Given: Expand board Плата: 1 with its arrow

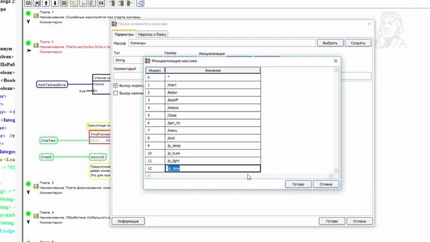Looking at the screenshot, I should tap(28, 22).
